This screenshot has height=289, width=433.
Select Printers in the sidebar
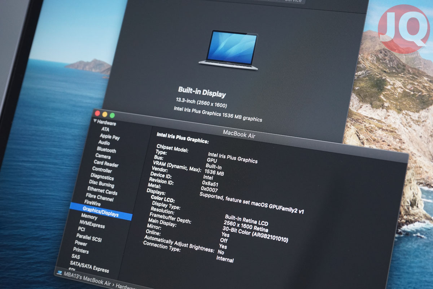click(x=81, y=250)
